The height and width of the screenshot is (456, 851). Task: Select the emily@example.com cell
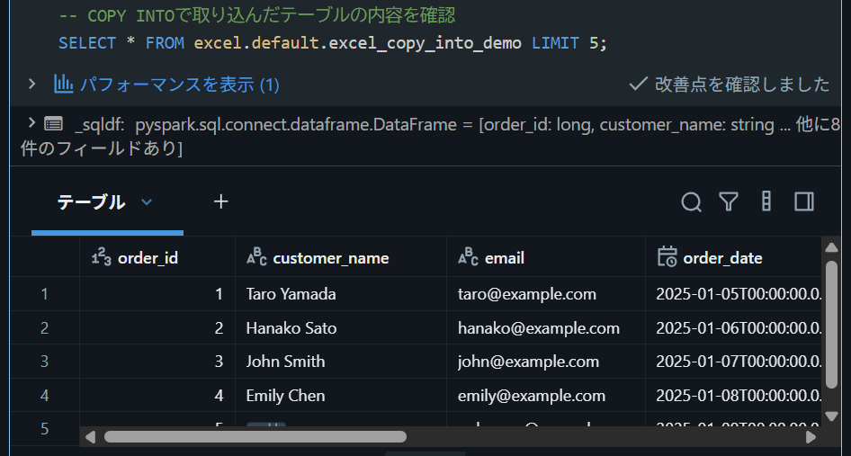click(x=546, y=395)
